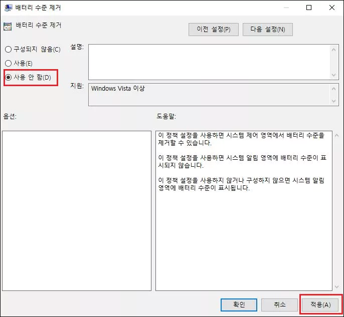Confirm with the 확인 button
The width and height of the screenshot is (344, 317).
click(239, 305)
